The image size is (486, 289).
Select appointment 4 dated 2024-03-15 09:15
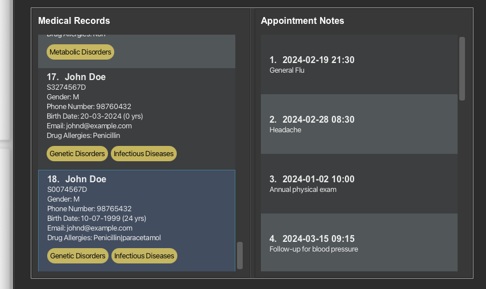pyautogui.click(x=359, y=242)
